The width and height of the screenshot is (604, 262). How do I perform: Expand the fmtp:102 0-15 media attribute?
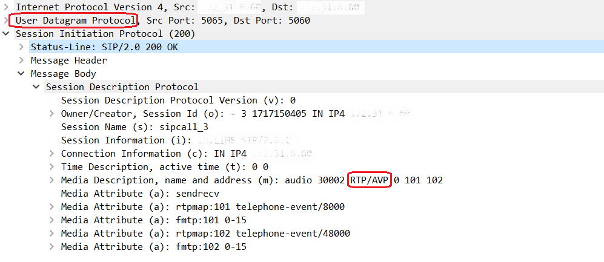(x=52, y=247)
